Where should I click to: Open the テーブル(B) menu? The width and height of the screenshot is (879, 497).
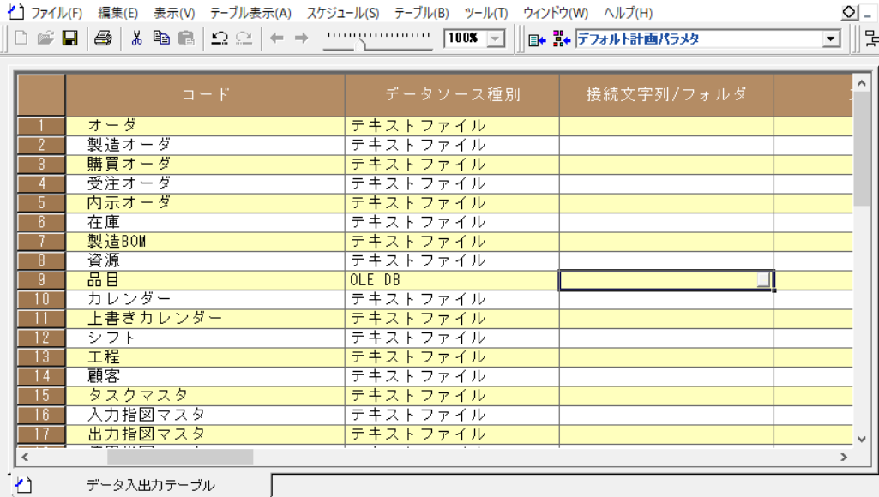tap(422, 12)
